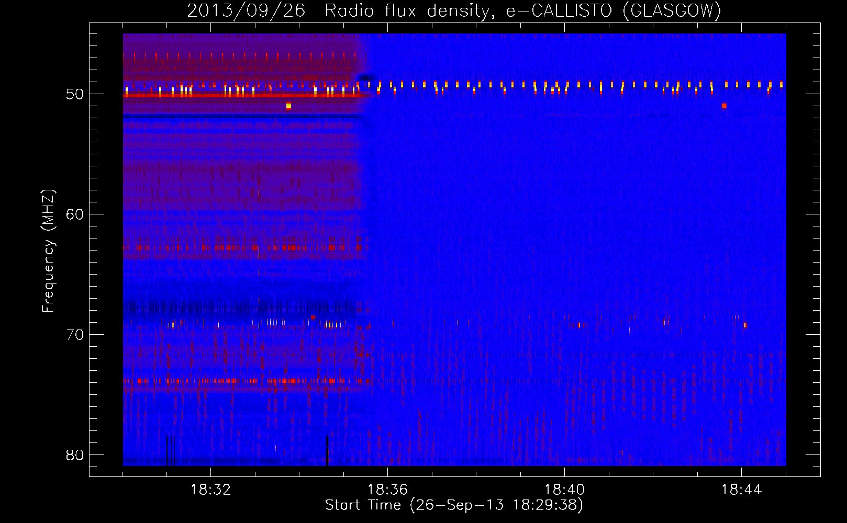Click the 18:32 time tick label

(x=210, y=490)
